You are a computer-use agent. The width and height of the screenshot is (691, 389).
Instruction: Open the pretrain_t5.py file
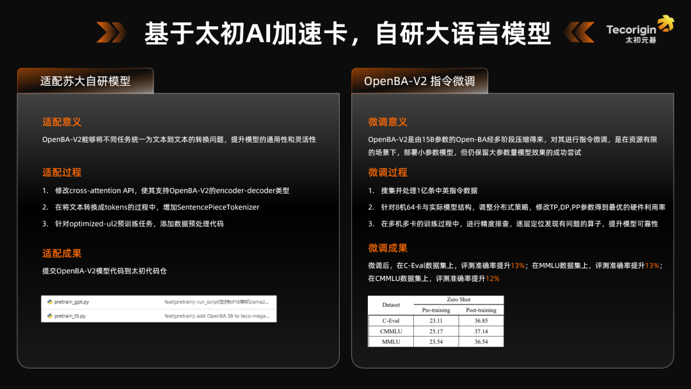[x=70, y=315]
